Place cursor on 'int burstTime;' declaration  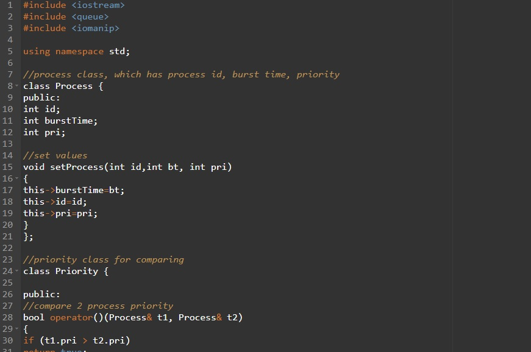tap(60, 121)
